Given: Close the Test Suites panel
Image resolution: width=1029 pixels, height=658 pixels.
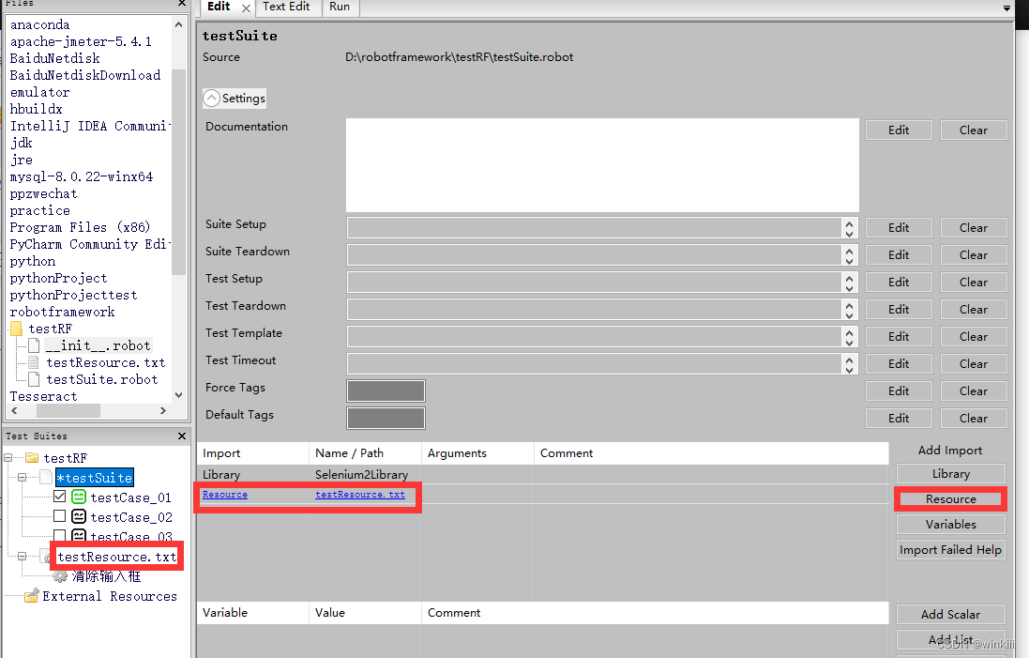Looking at the screenshot, I should pyautogui.click(x=182, y=436).
